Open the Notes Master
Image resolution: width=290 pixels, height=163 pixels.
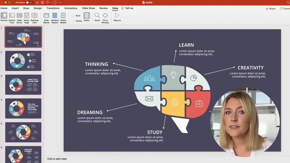(x=63, y=18)
